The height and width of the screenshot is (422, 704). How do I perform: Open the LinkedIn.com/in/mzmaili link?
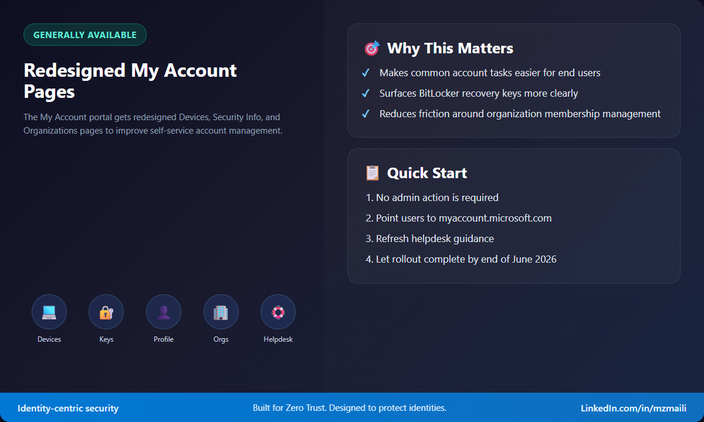click(x=633, y=408)
